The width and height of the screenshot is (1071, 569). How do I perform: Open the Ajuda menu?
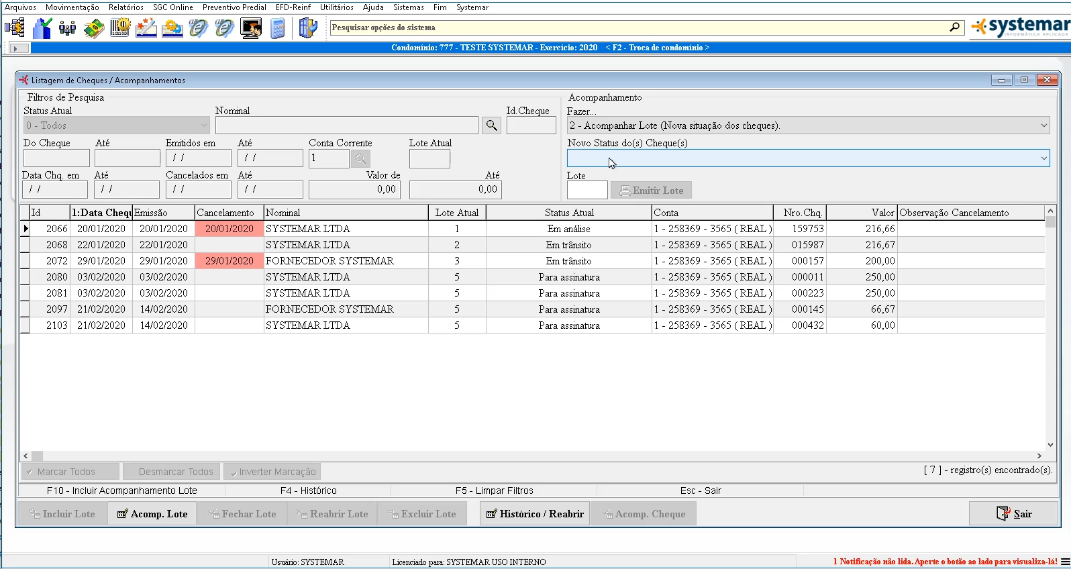coord(373,7)
